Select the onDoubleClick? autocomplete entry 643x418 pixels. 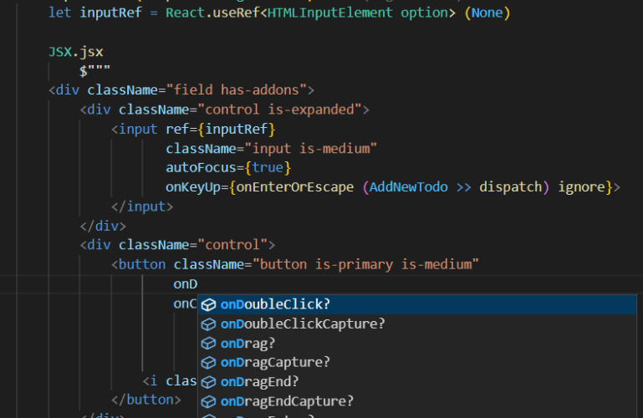tap(275, 304)
